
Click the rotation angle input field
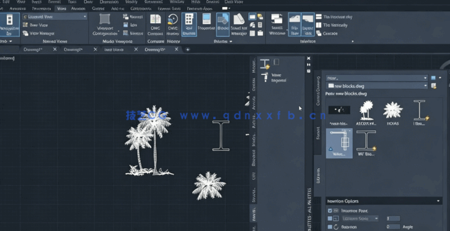(393, 227)
